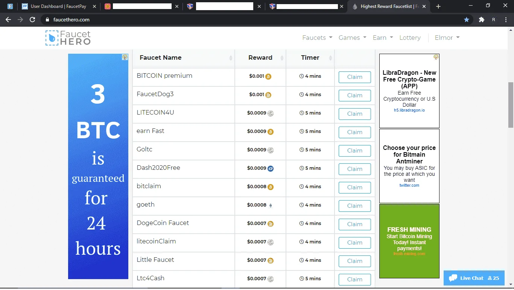Screen dimensions: 514x290
Task: Go forward in browser history
Action: (20, 20)
